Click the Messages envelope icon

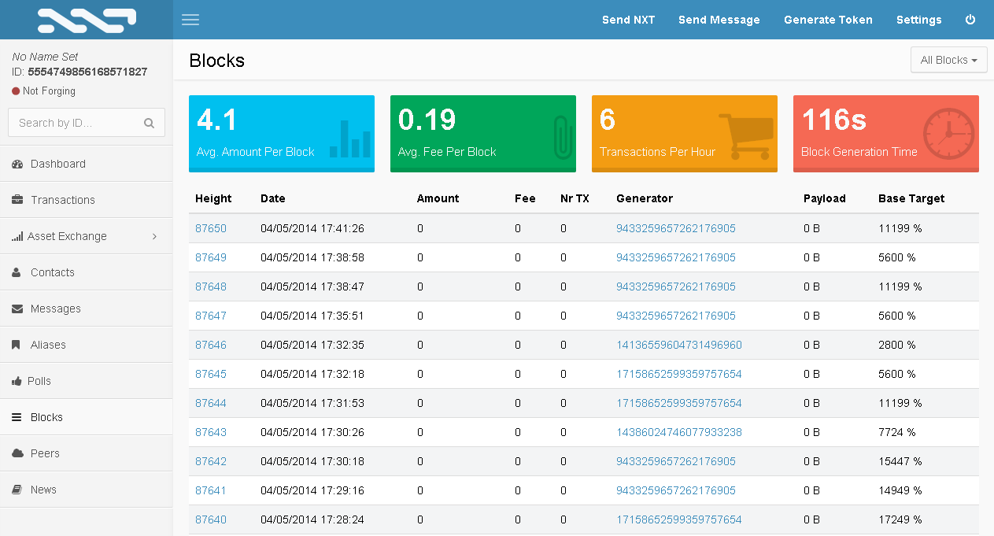[x=17, y=309]
